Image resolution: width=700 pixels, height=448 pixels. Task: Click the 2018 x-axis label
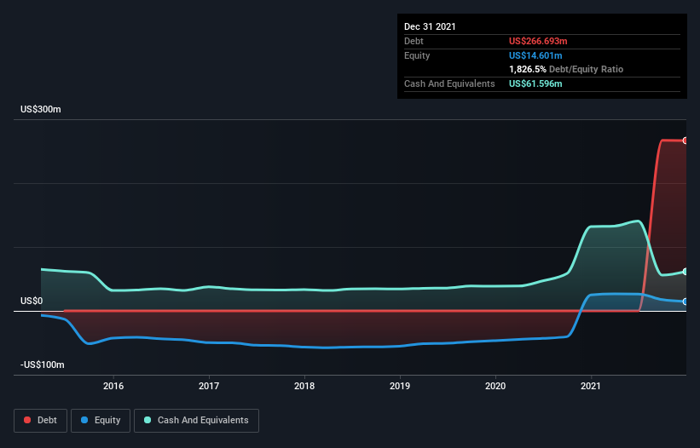click(304, 386)
